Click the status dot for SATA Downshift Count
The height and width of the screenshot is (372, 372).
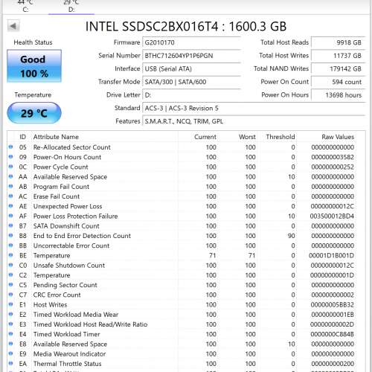[10, 225]
